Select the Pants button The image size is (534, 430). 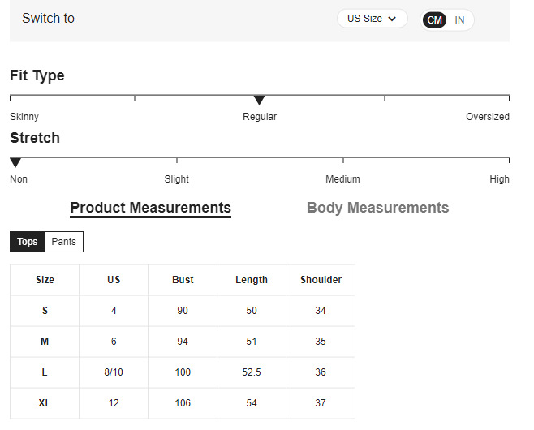click(x=63, y=242)
